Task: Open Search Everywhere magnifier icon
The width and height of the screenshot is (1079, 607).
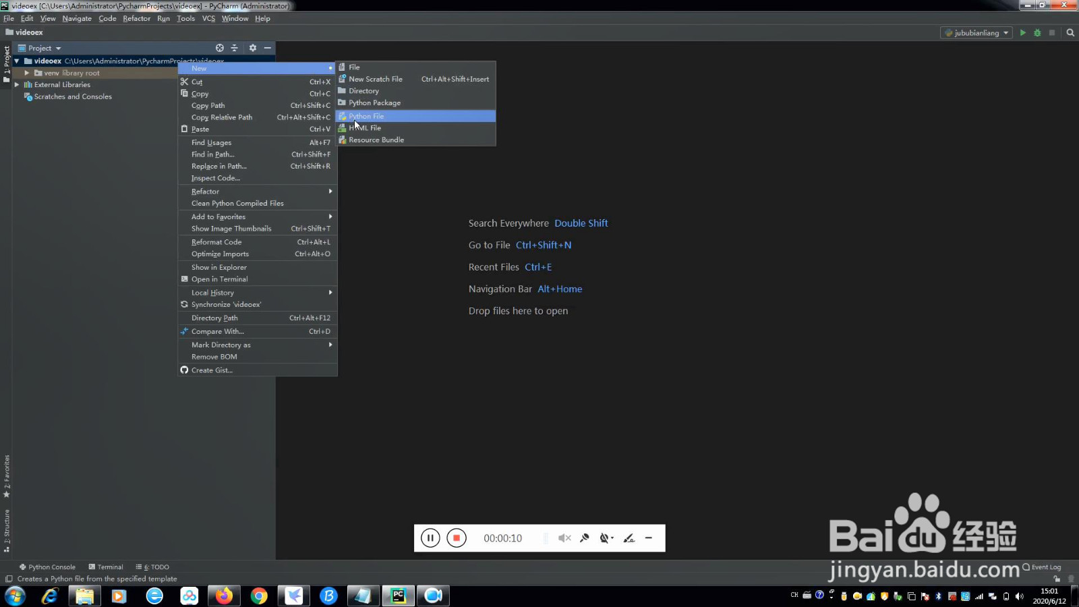Action: pos(1070,32)
